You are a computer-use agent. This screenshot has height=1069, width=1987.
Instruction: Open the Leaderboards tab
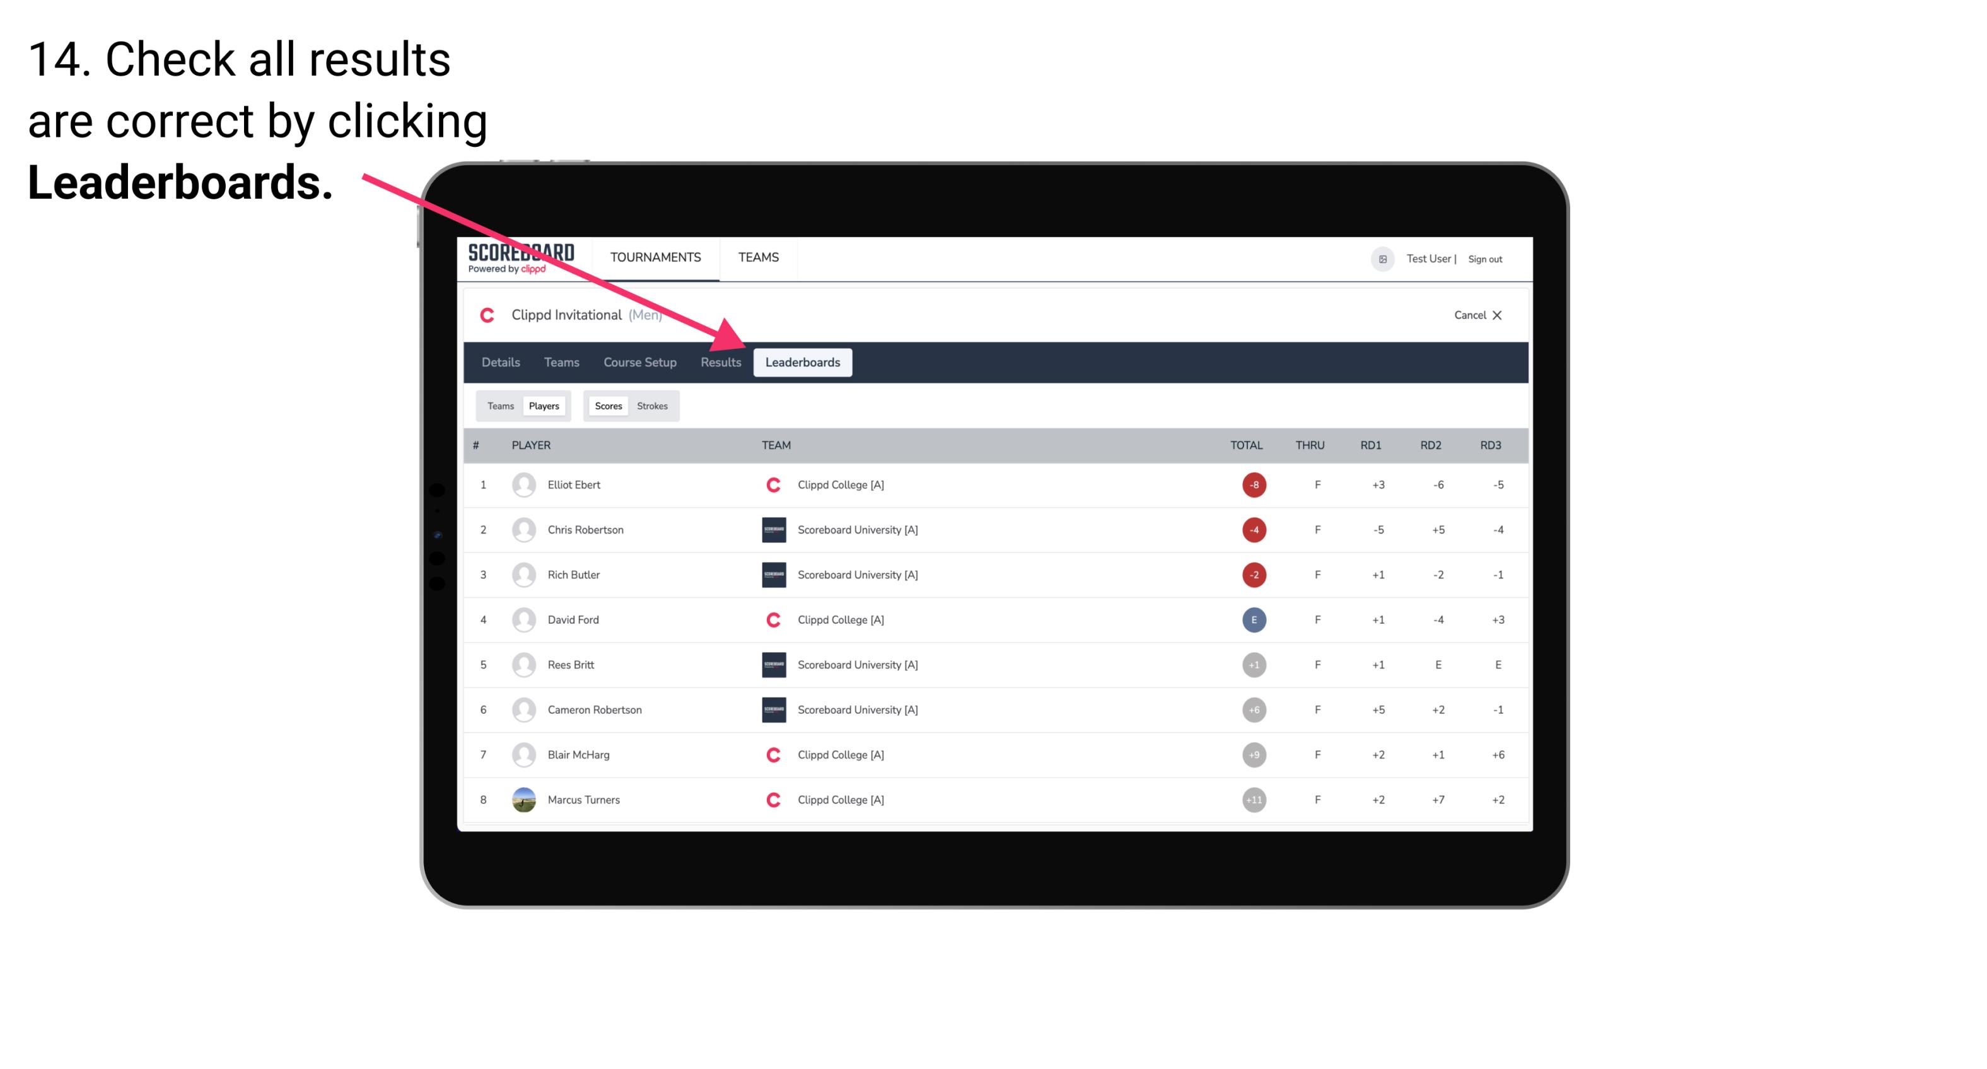point(803,362)
